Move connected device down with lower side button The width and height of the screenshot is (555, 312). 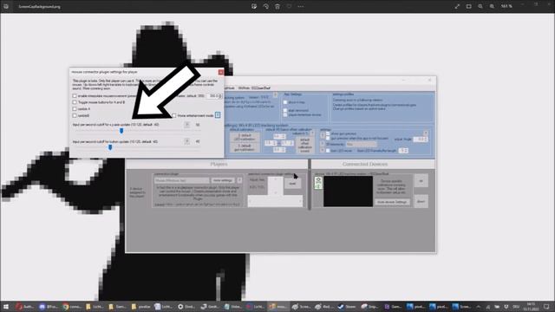421,201
